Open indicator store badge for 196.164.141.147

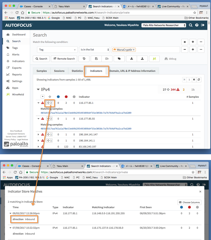coord(50,135)
